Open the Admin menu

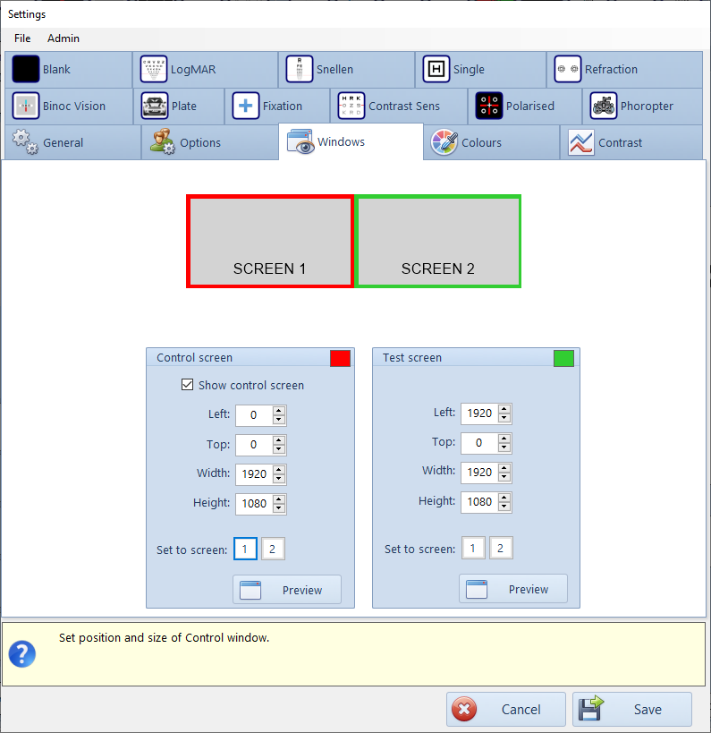[x=63, y=38]
